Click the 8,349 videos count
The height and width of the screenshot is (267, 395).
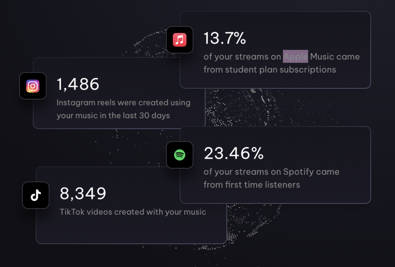83,194
